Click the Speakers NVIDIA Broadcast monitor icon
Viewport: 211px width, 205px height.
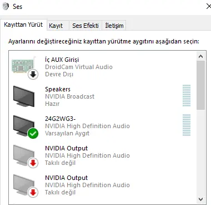pyautogui.click(x=24, y=96)
